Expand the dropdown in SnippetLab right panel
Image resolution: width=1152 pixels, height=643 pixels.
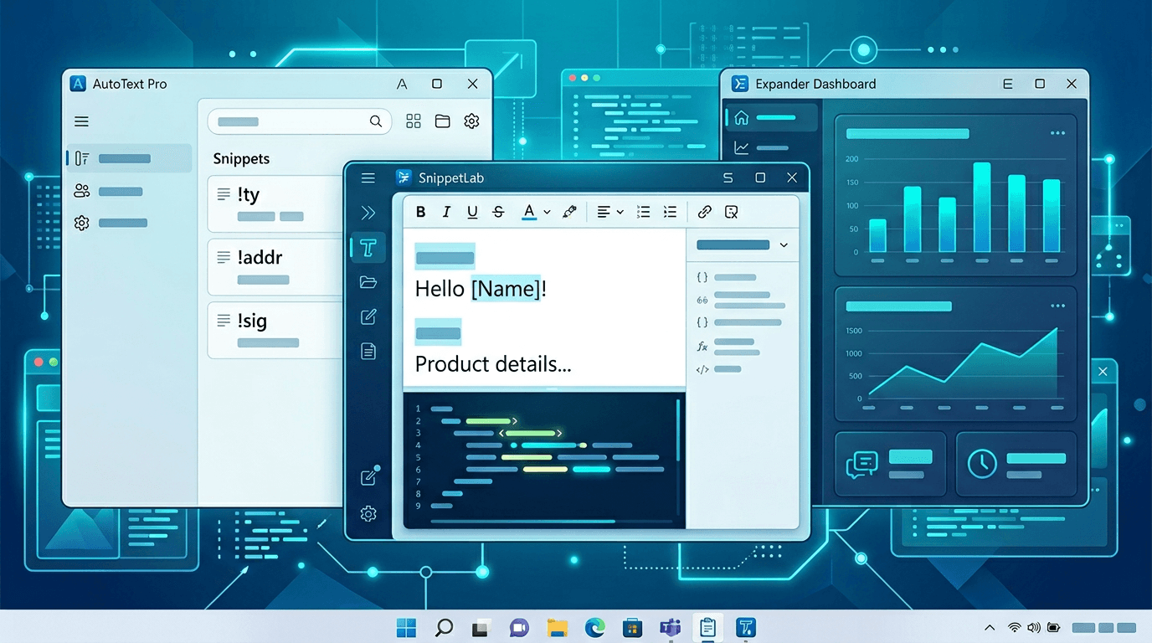click(x=784, y=244)
